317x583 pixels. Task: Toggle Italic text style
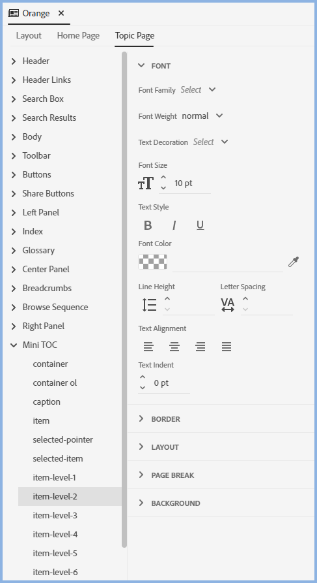click(x=174, y=225)
